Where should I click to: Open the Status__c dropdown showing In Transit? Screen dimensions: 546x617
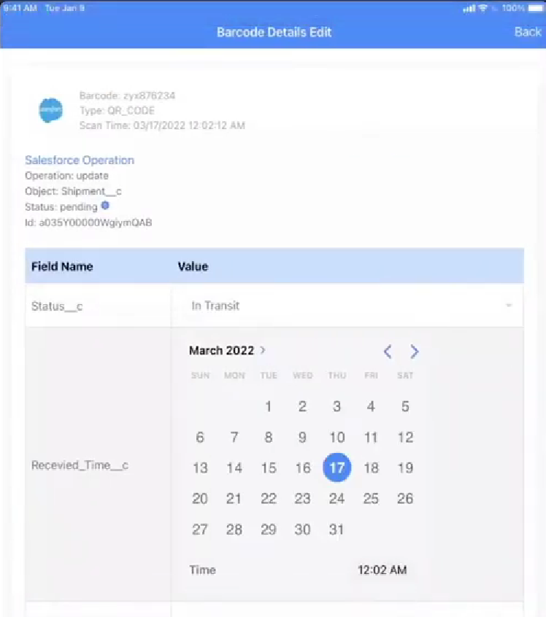[x=347, y=306]
